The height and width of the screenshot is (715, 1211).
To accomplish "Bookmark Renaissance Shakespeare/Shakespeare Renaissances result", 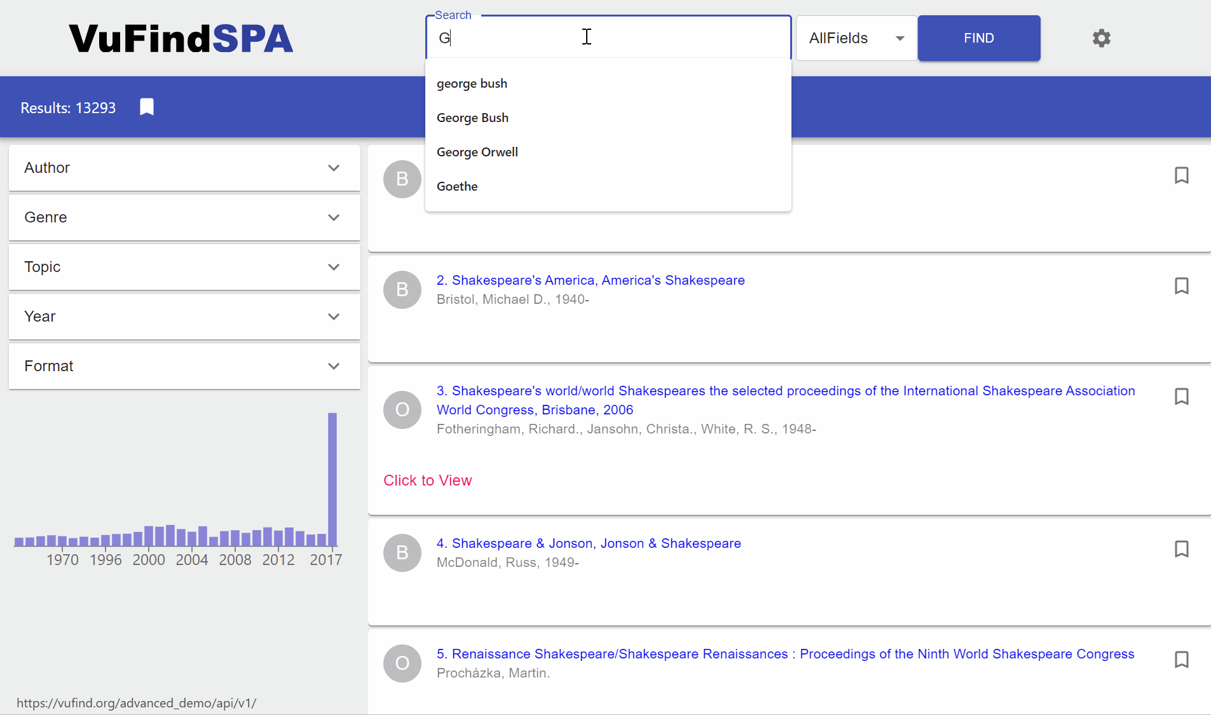I will click(x=1181, y=660).
